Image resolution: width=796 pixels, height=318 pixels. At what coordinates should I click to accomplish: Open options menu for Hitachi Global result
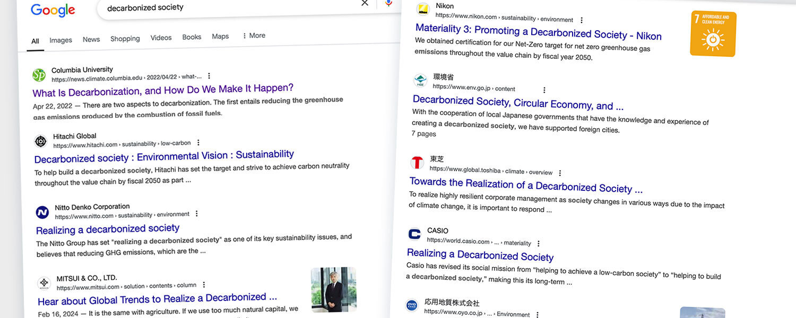[198, 143]
